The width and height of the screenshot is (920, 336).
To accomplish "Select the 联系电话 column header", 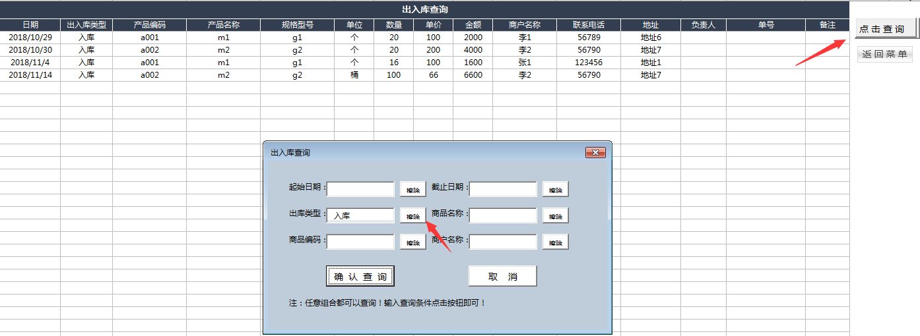I will coord(589,25).
